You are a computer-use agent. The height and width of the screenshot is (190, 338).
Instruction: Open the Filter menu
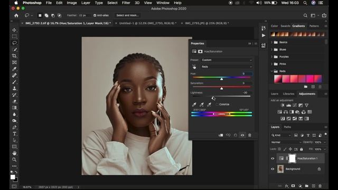coord(126,3)
